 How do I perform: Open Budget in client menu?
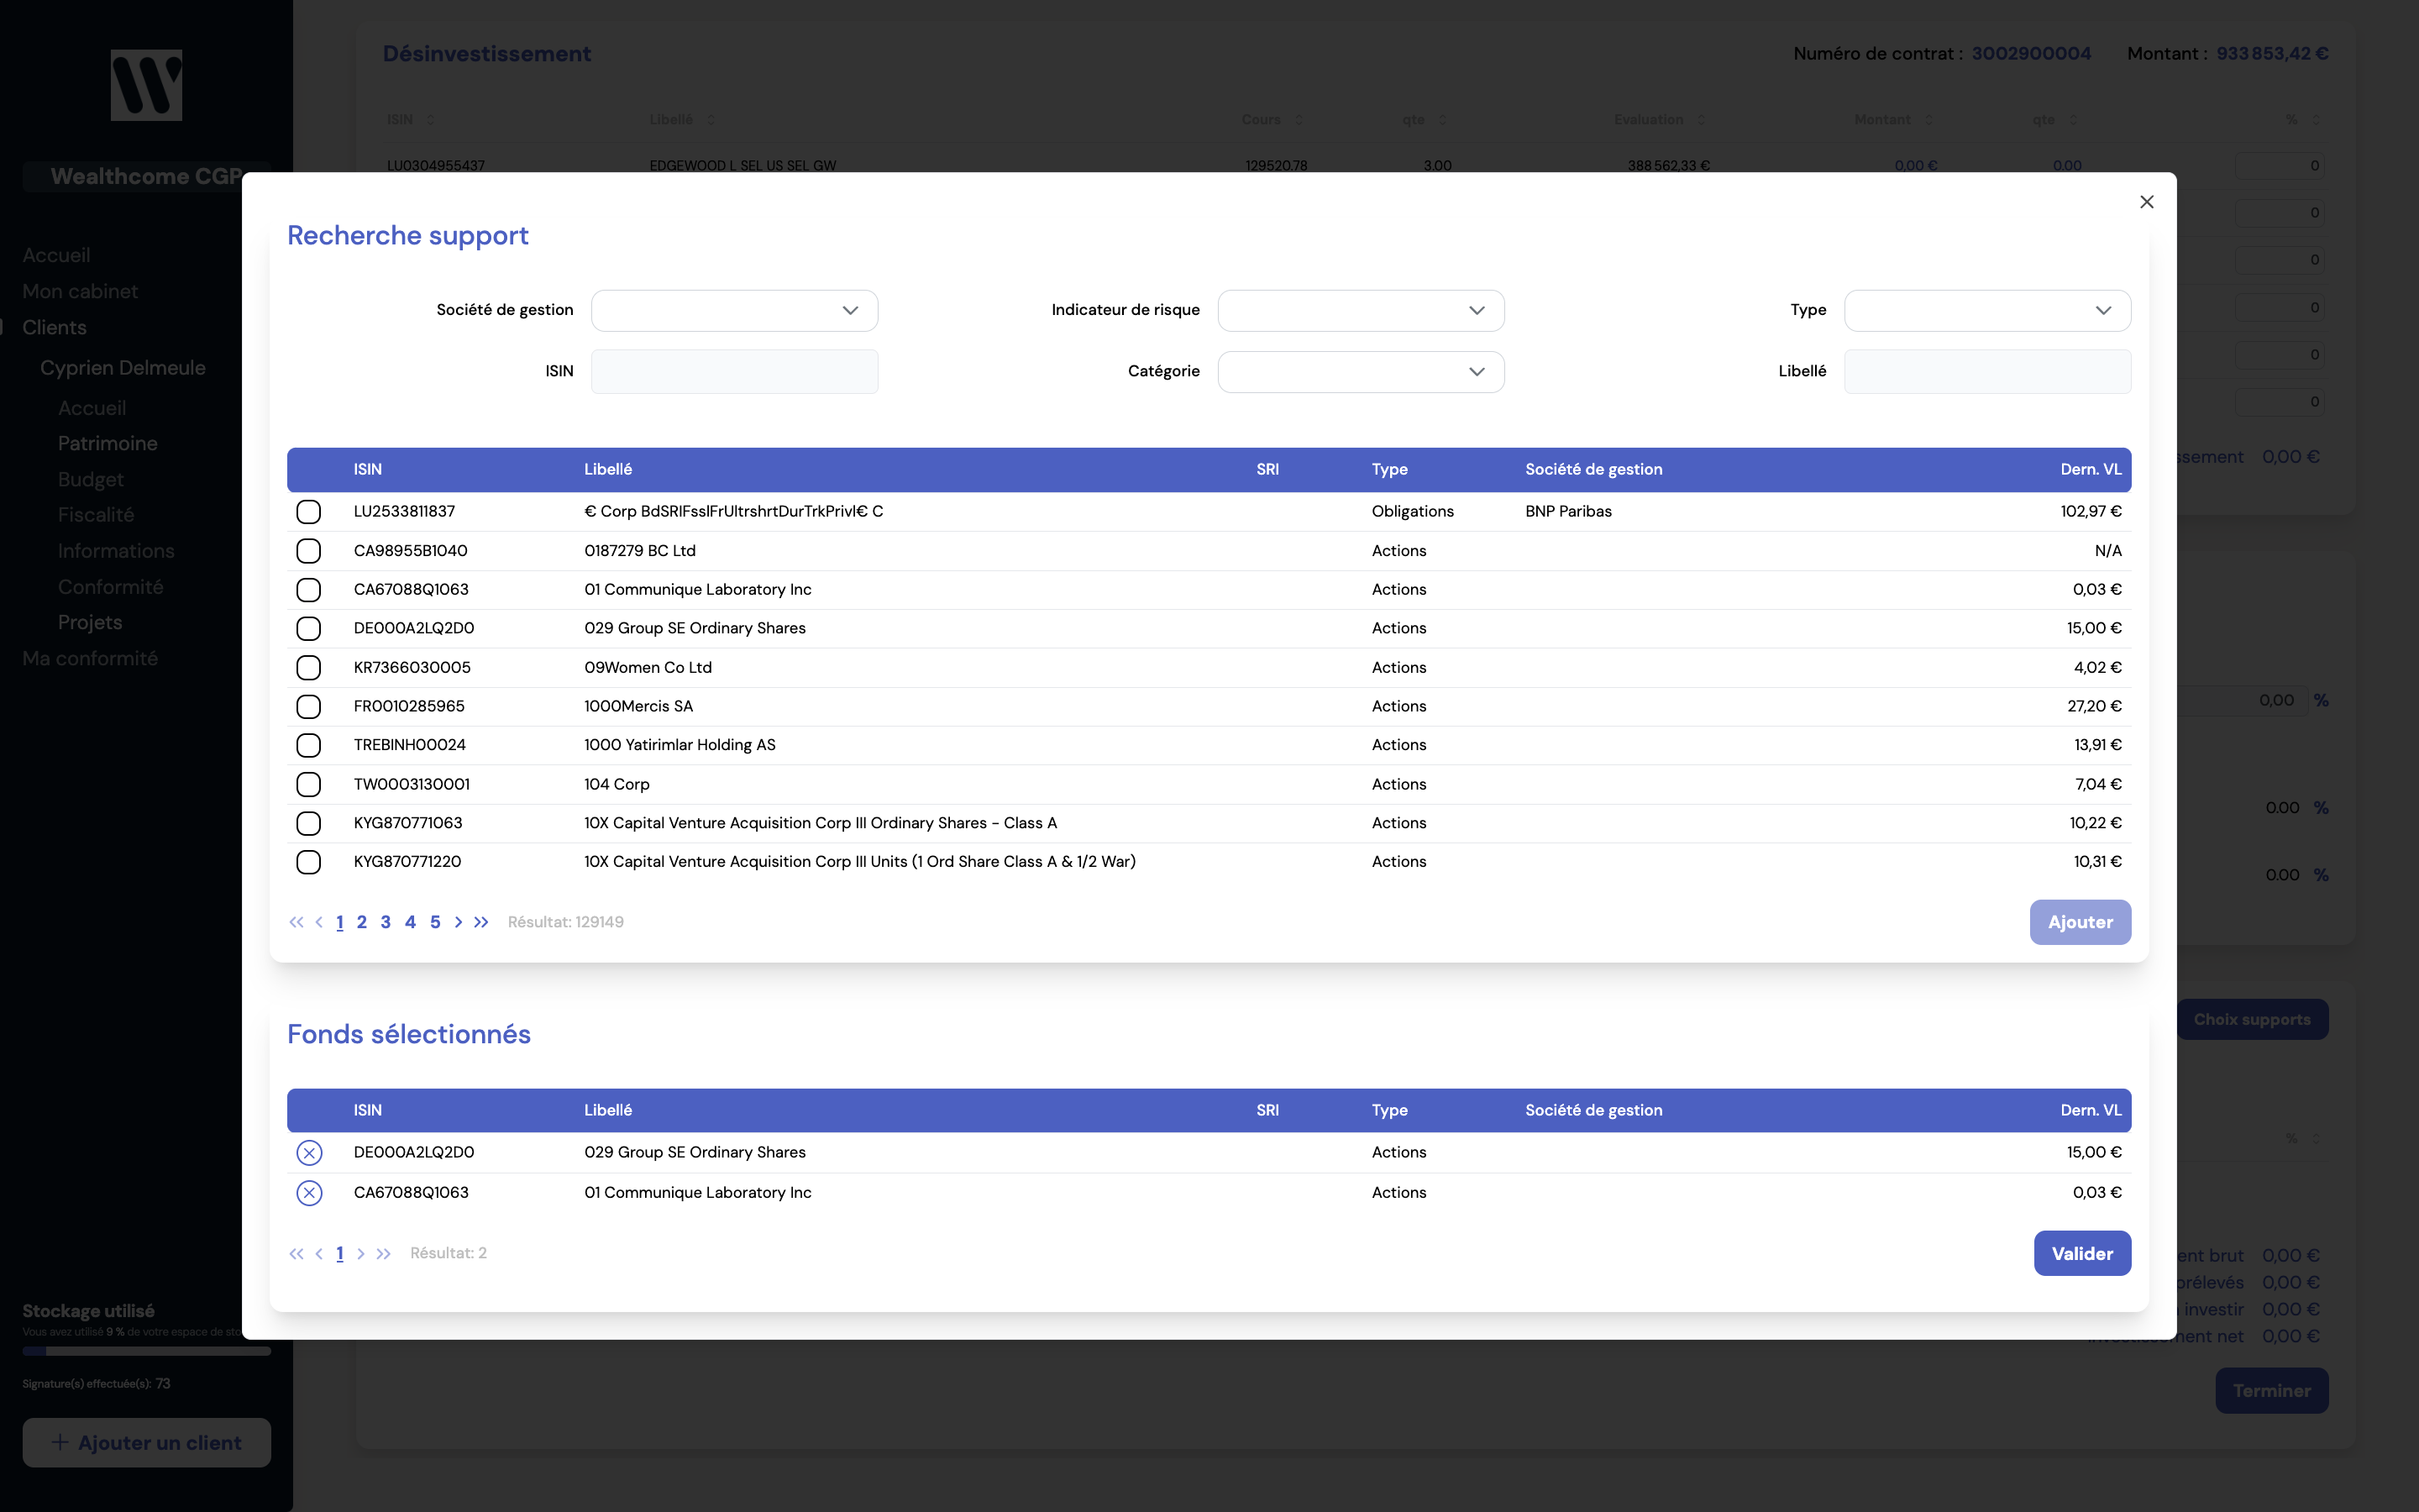click(91, 480)
